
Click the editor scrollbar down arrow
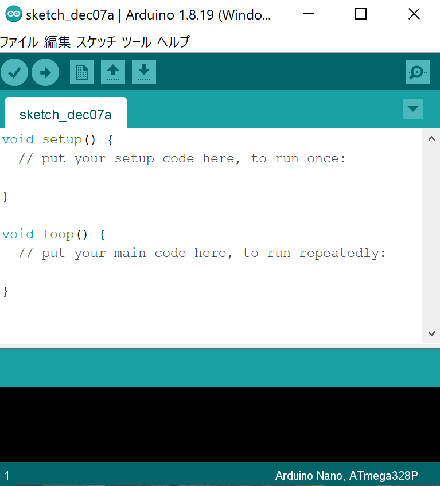[x=431, y=333]
